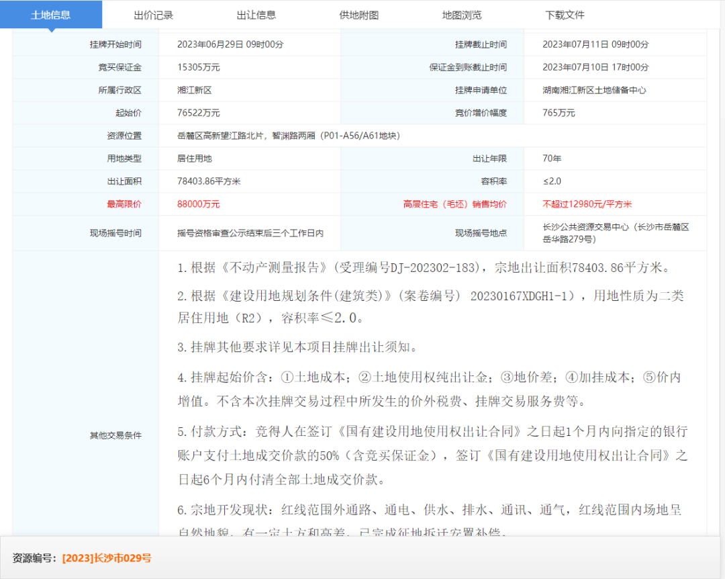Click the deposit amount 15305万元

tap(198, 67)
